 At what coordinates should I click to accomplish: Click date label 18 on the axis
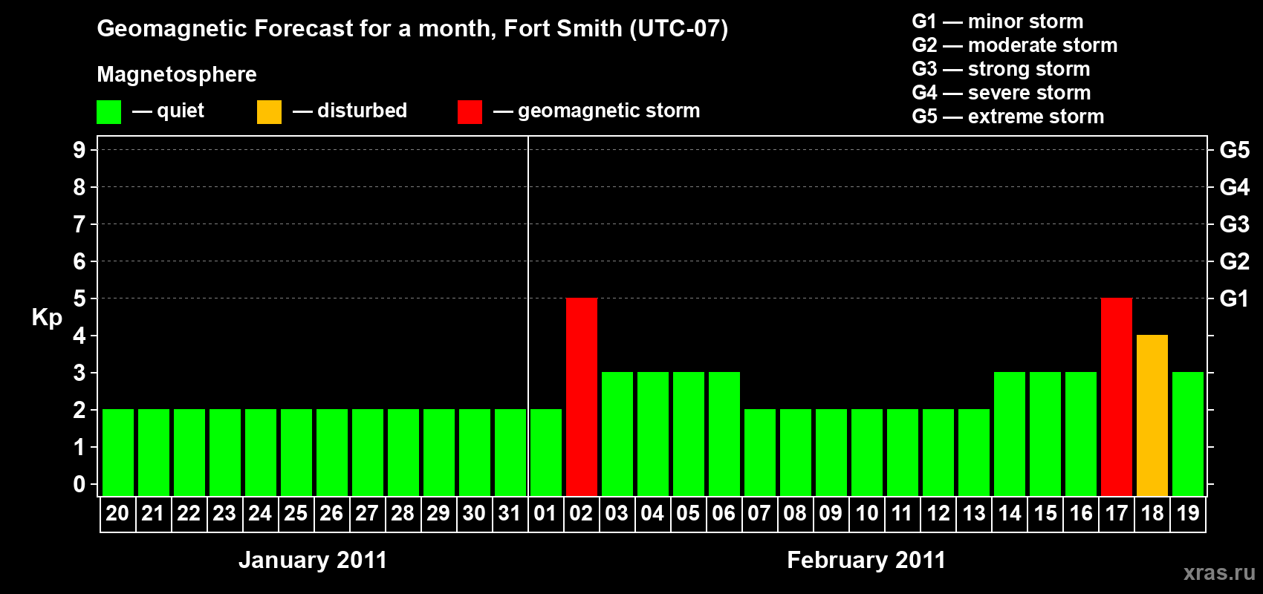[1152, 513]
